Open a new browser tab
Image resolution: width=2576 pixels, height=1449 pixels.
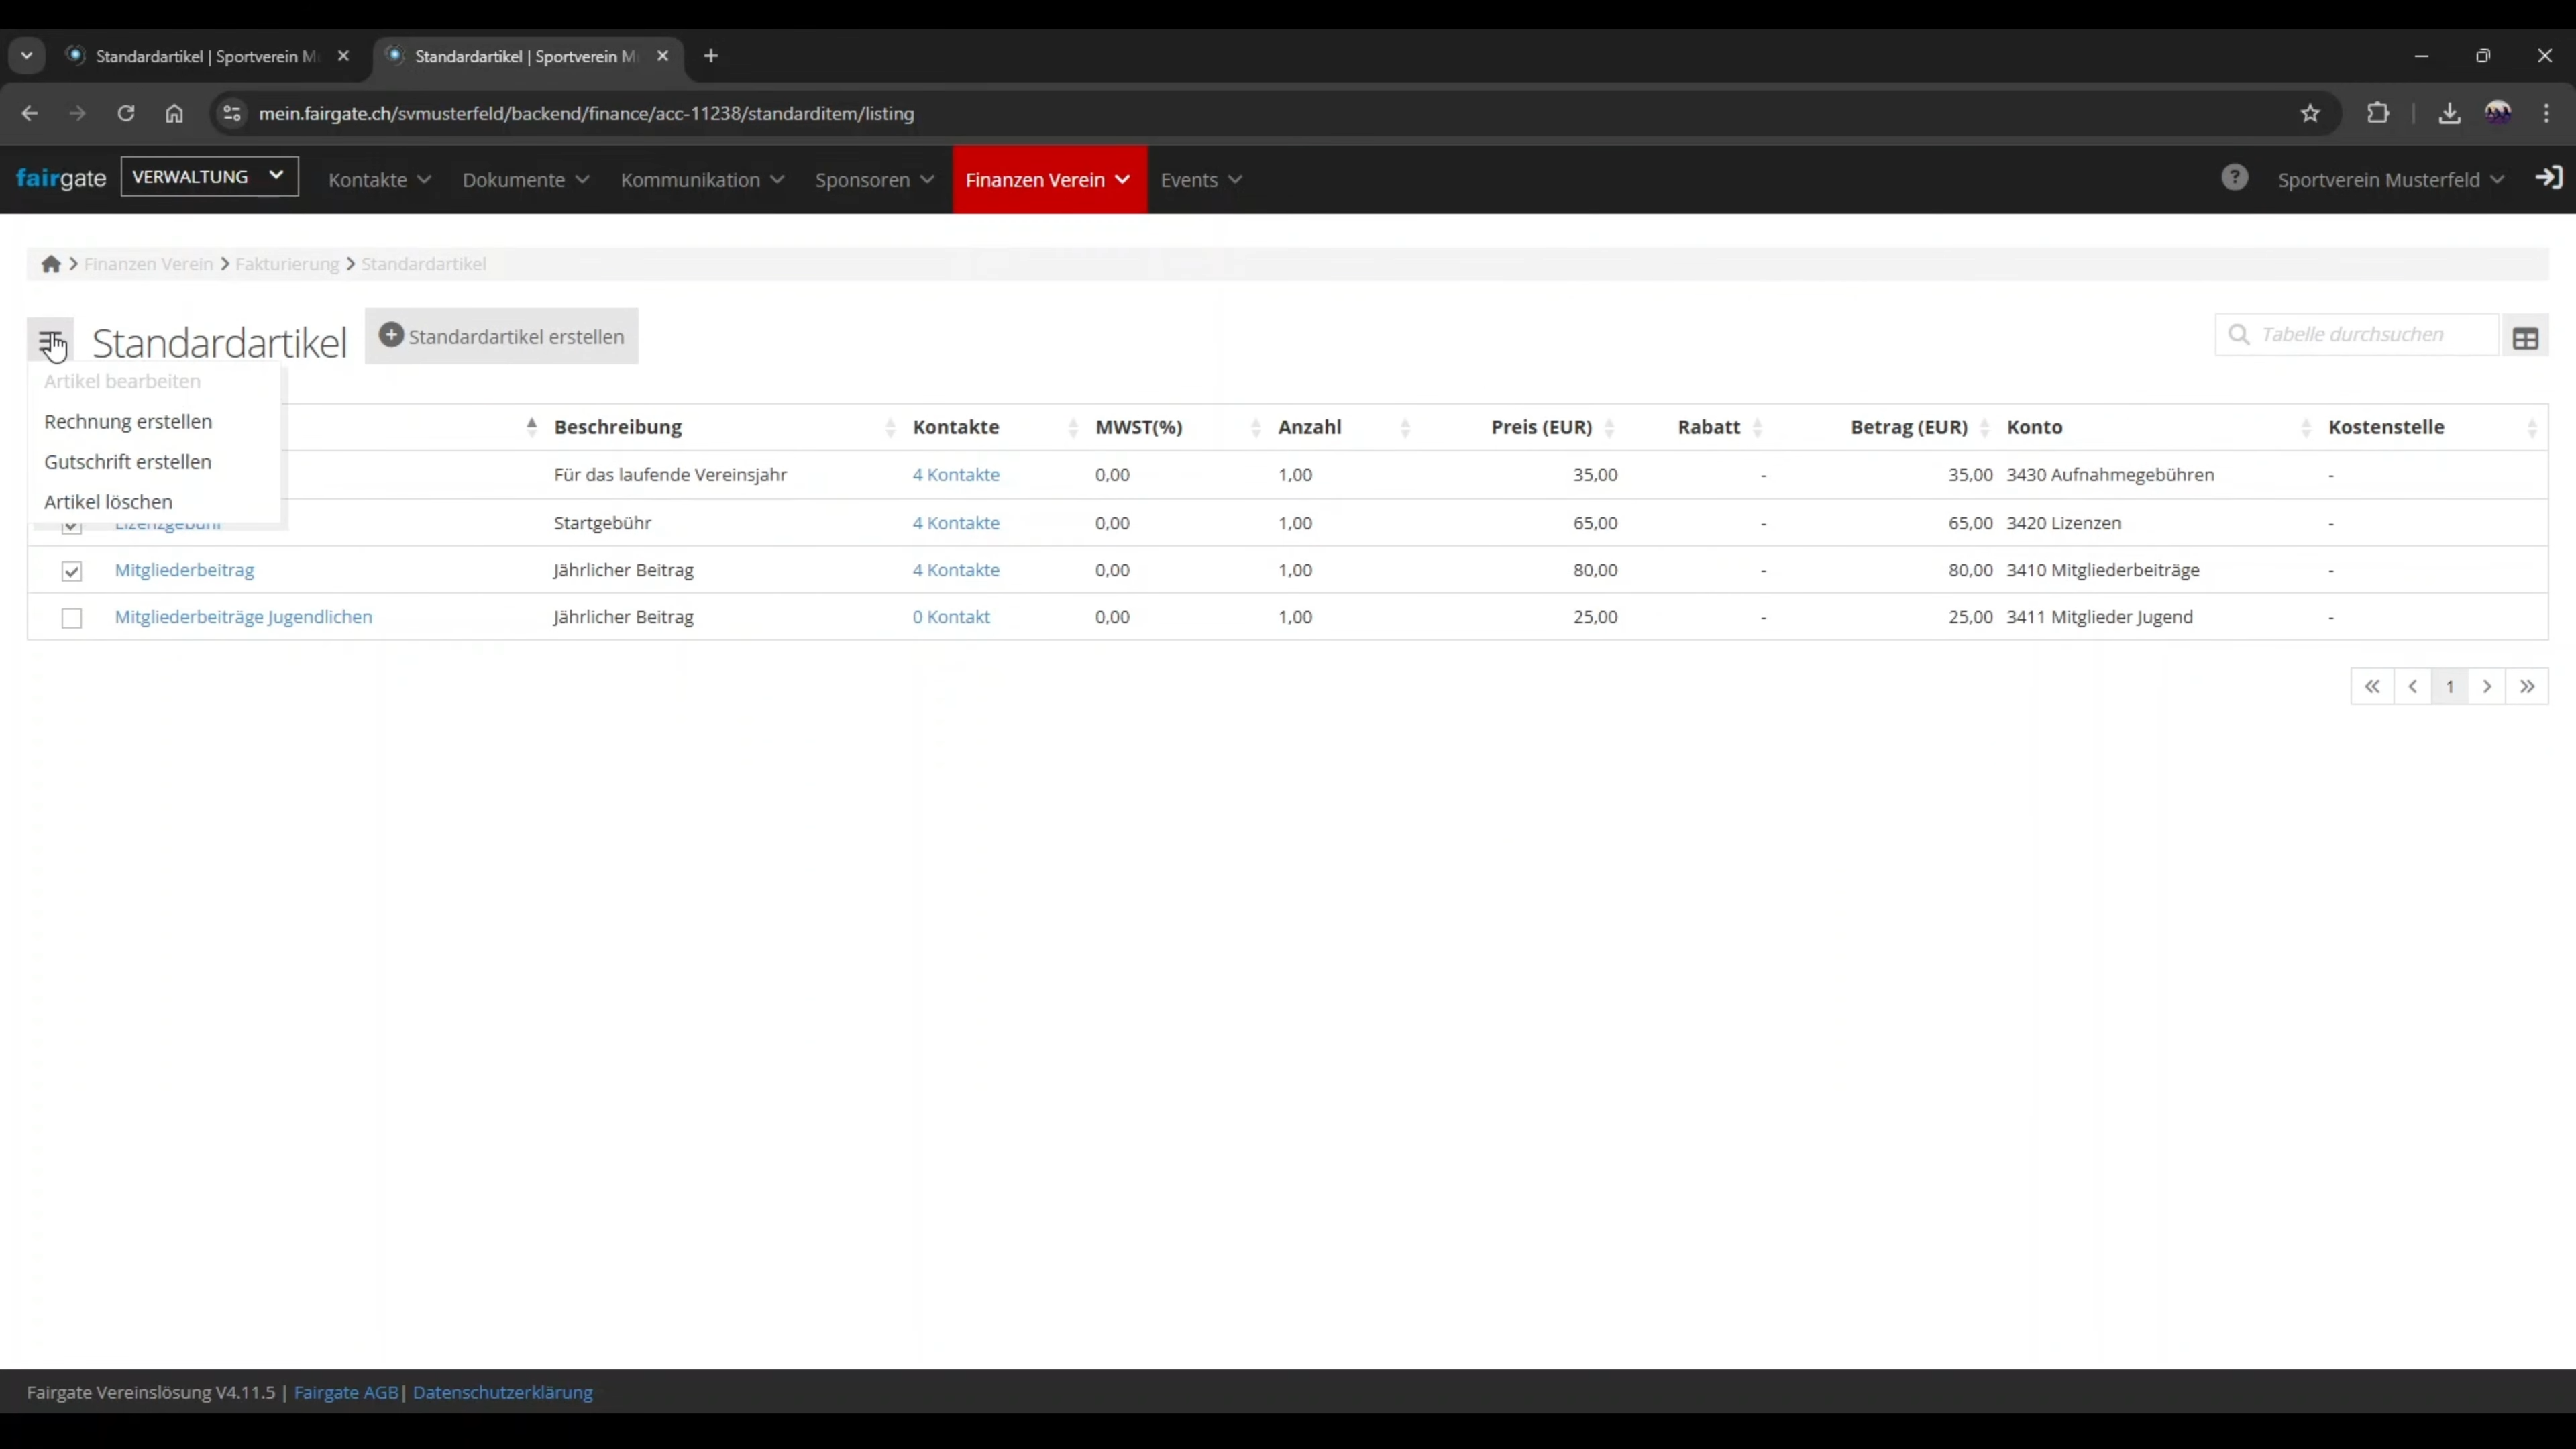(711, 56)
